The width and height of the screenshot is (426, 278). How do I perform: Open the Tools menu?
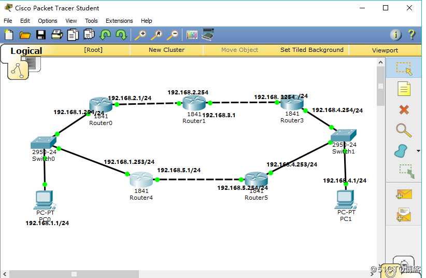click(x=91, y=21)
